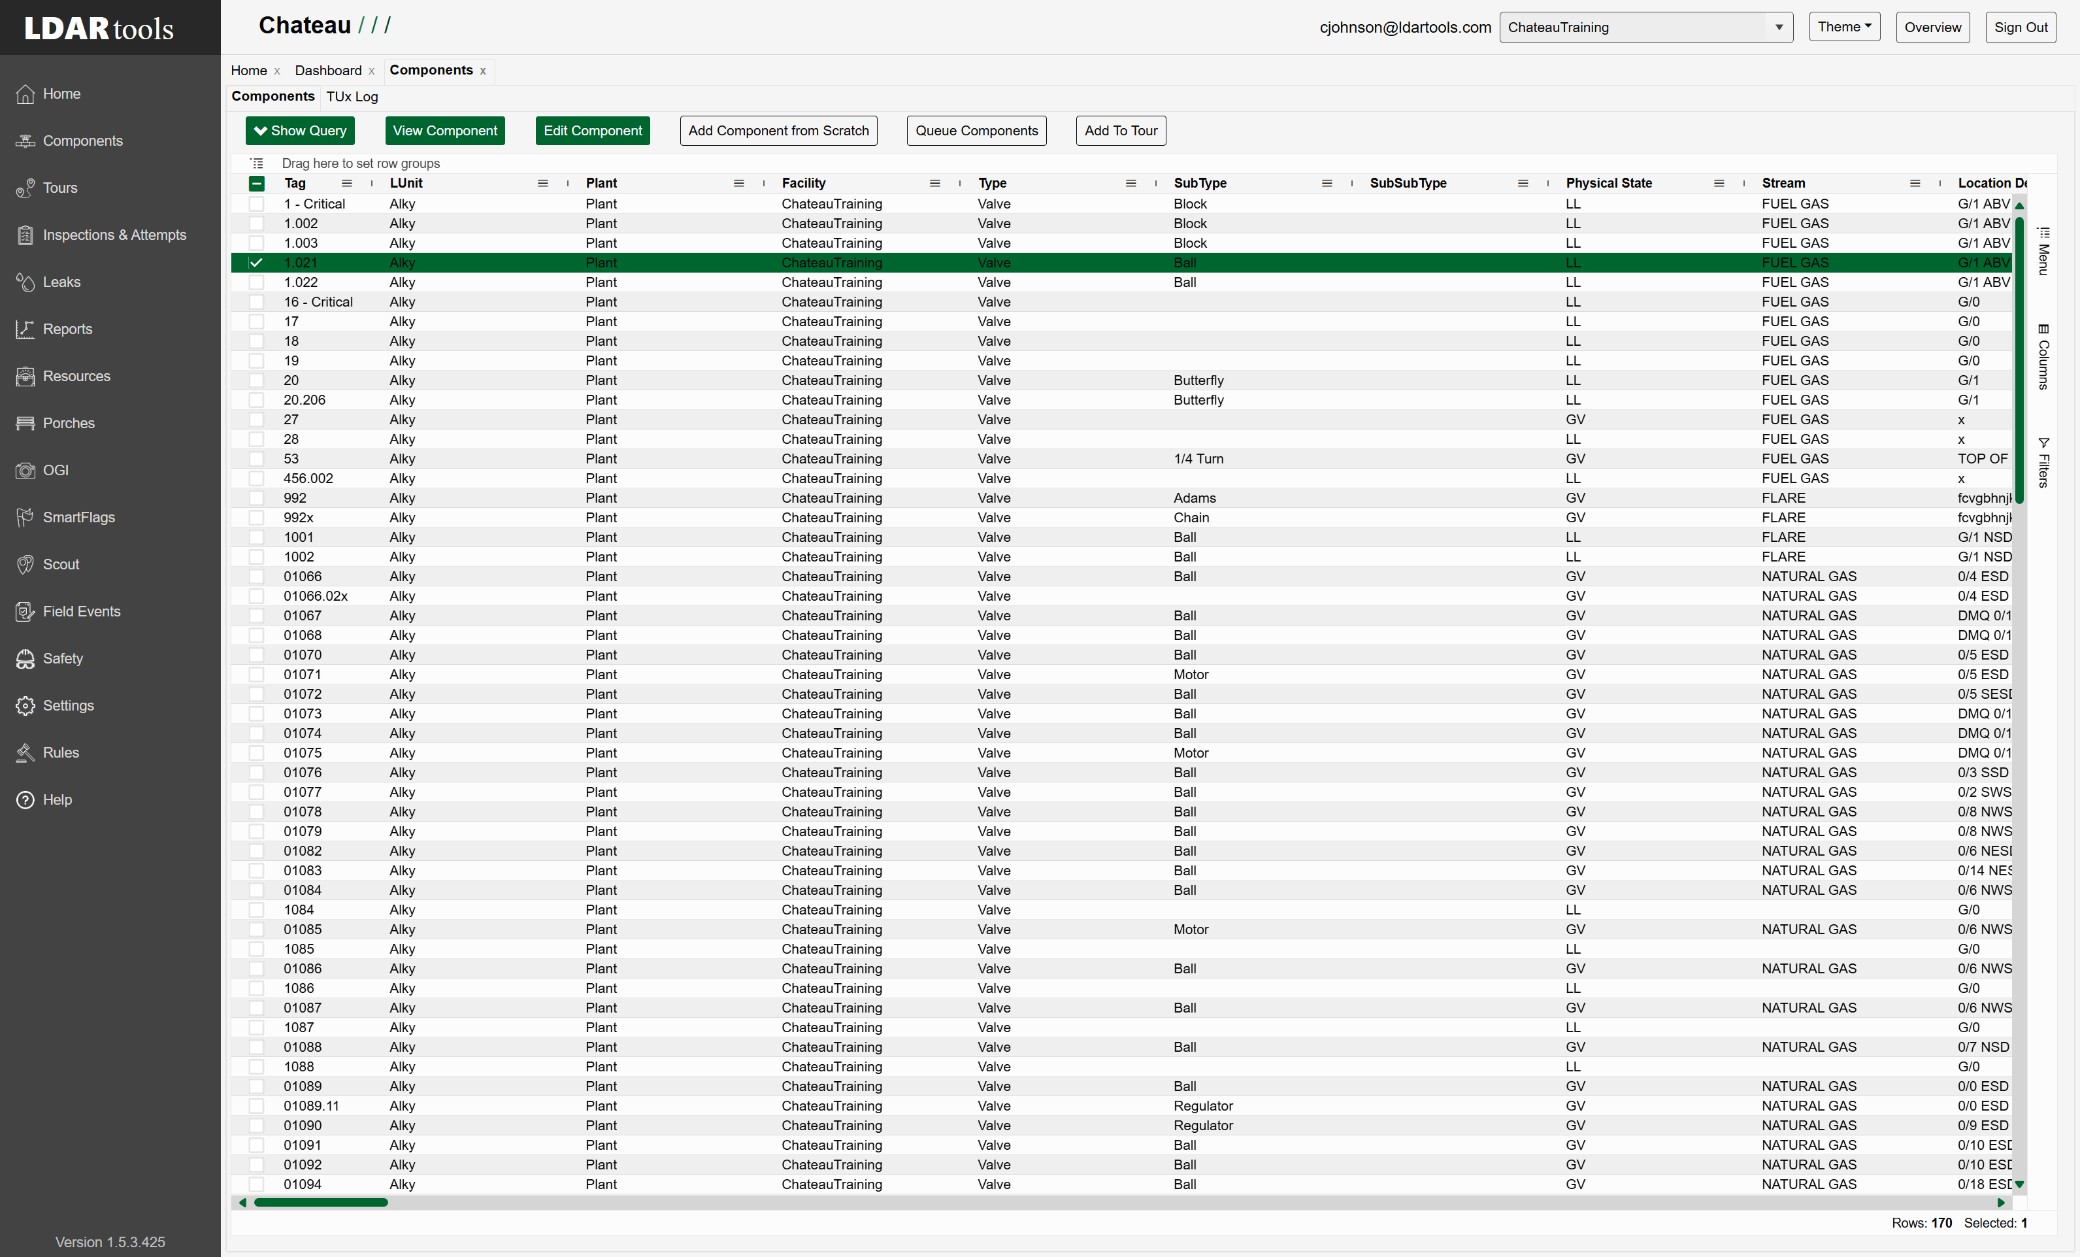
Task: Toggle the select-all header checkbox
Action: point(257,183)
